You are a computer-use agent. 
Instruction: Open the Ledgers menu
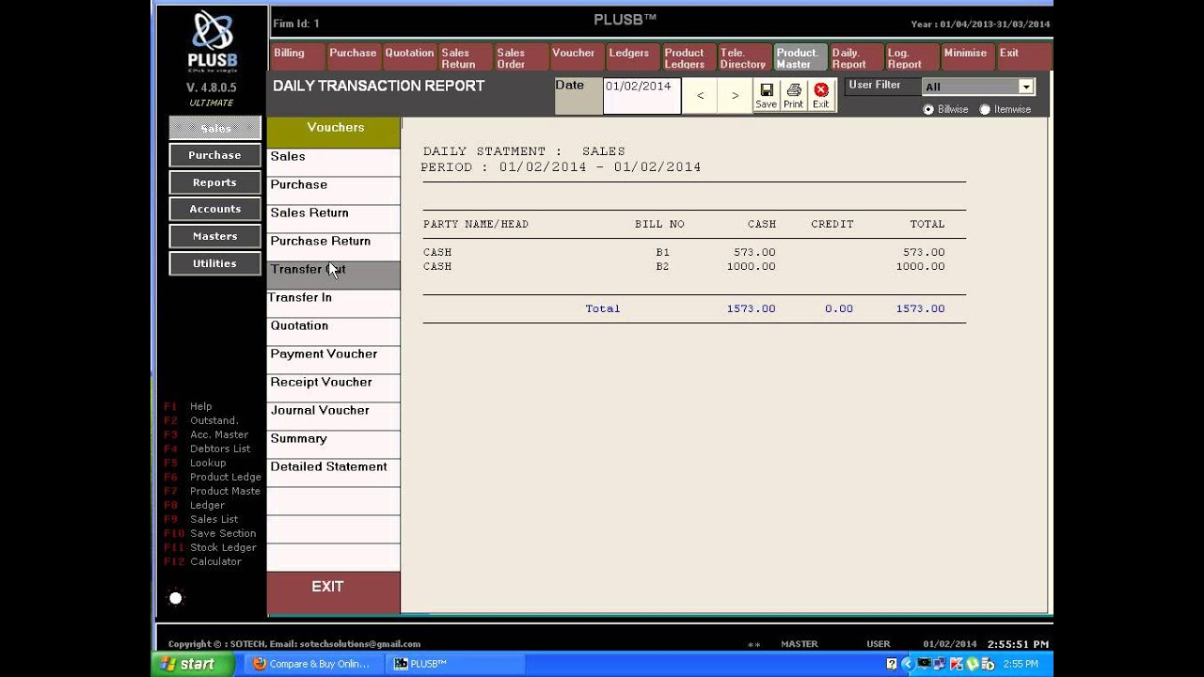point(632,57)
